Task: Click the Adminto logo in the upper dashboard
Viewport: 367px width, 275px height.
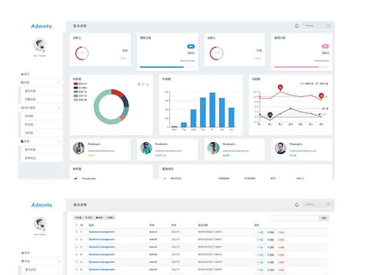Action: tap(41, 26)
